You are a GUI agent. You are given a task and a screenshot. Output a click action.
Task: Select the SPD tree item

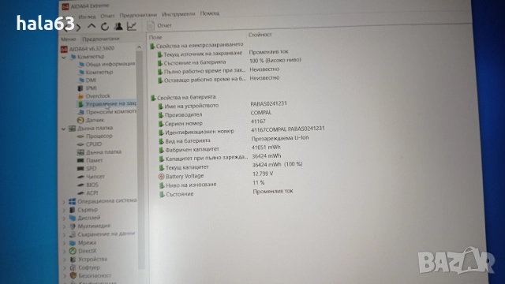click(87, 168)
